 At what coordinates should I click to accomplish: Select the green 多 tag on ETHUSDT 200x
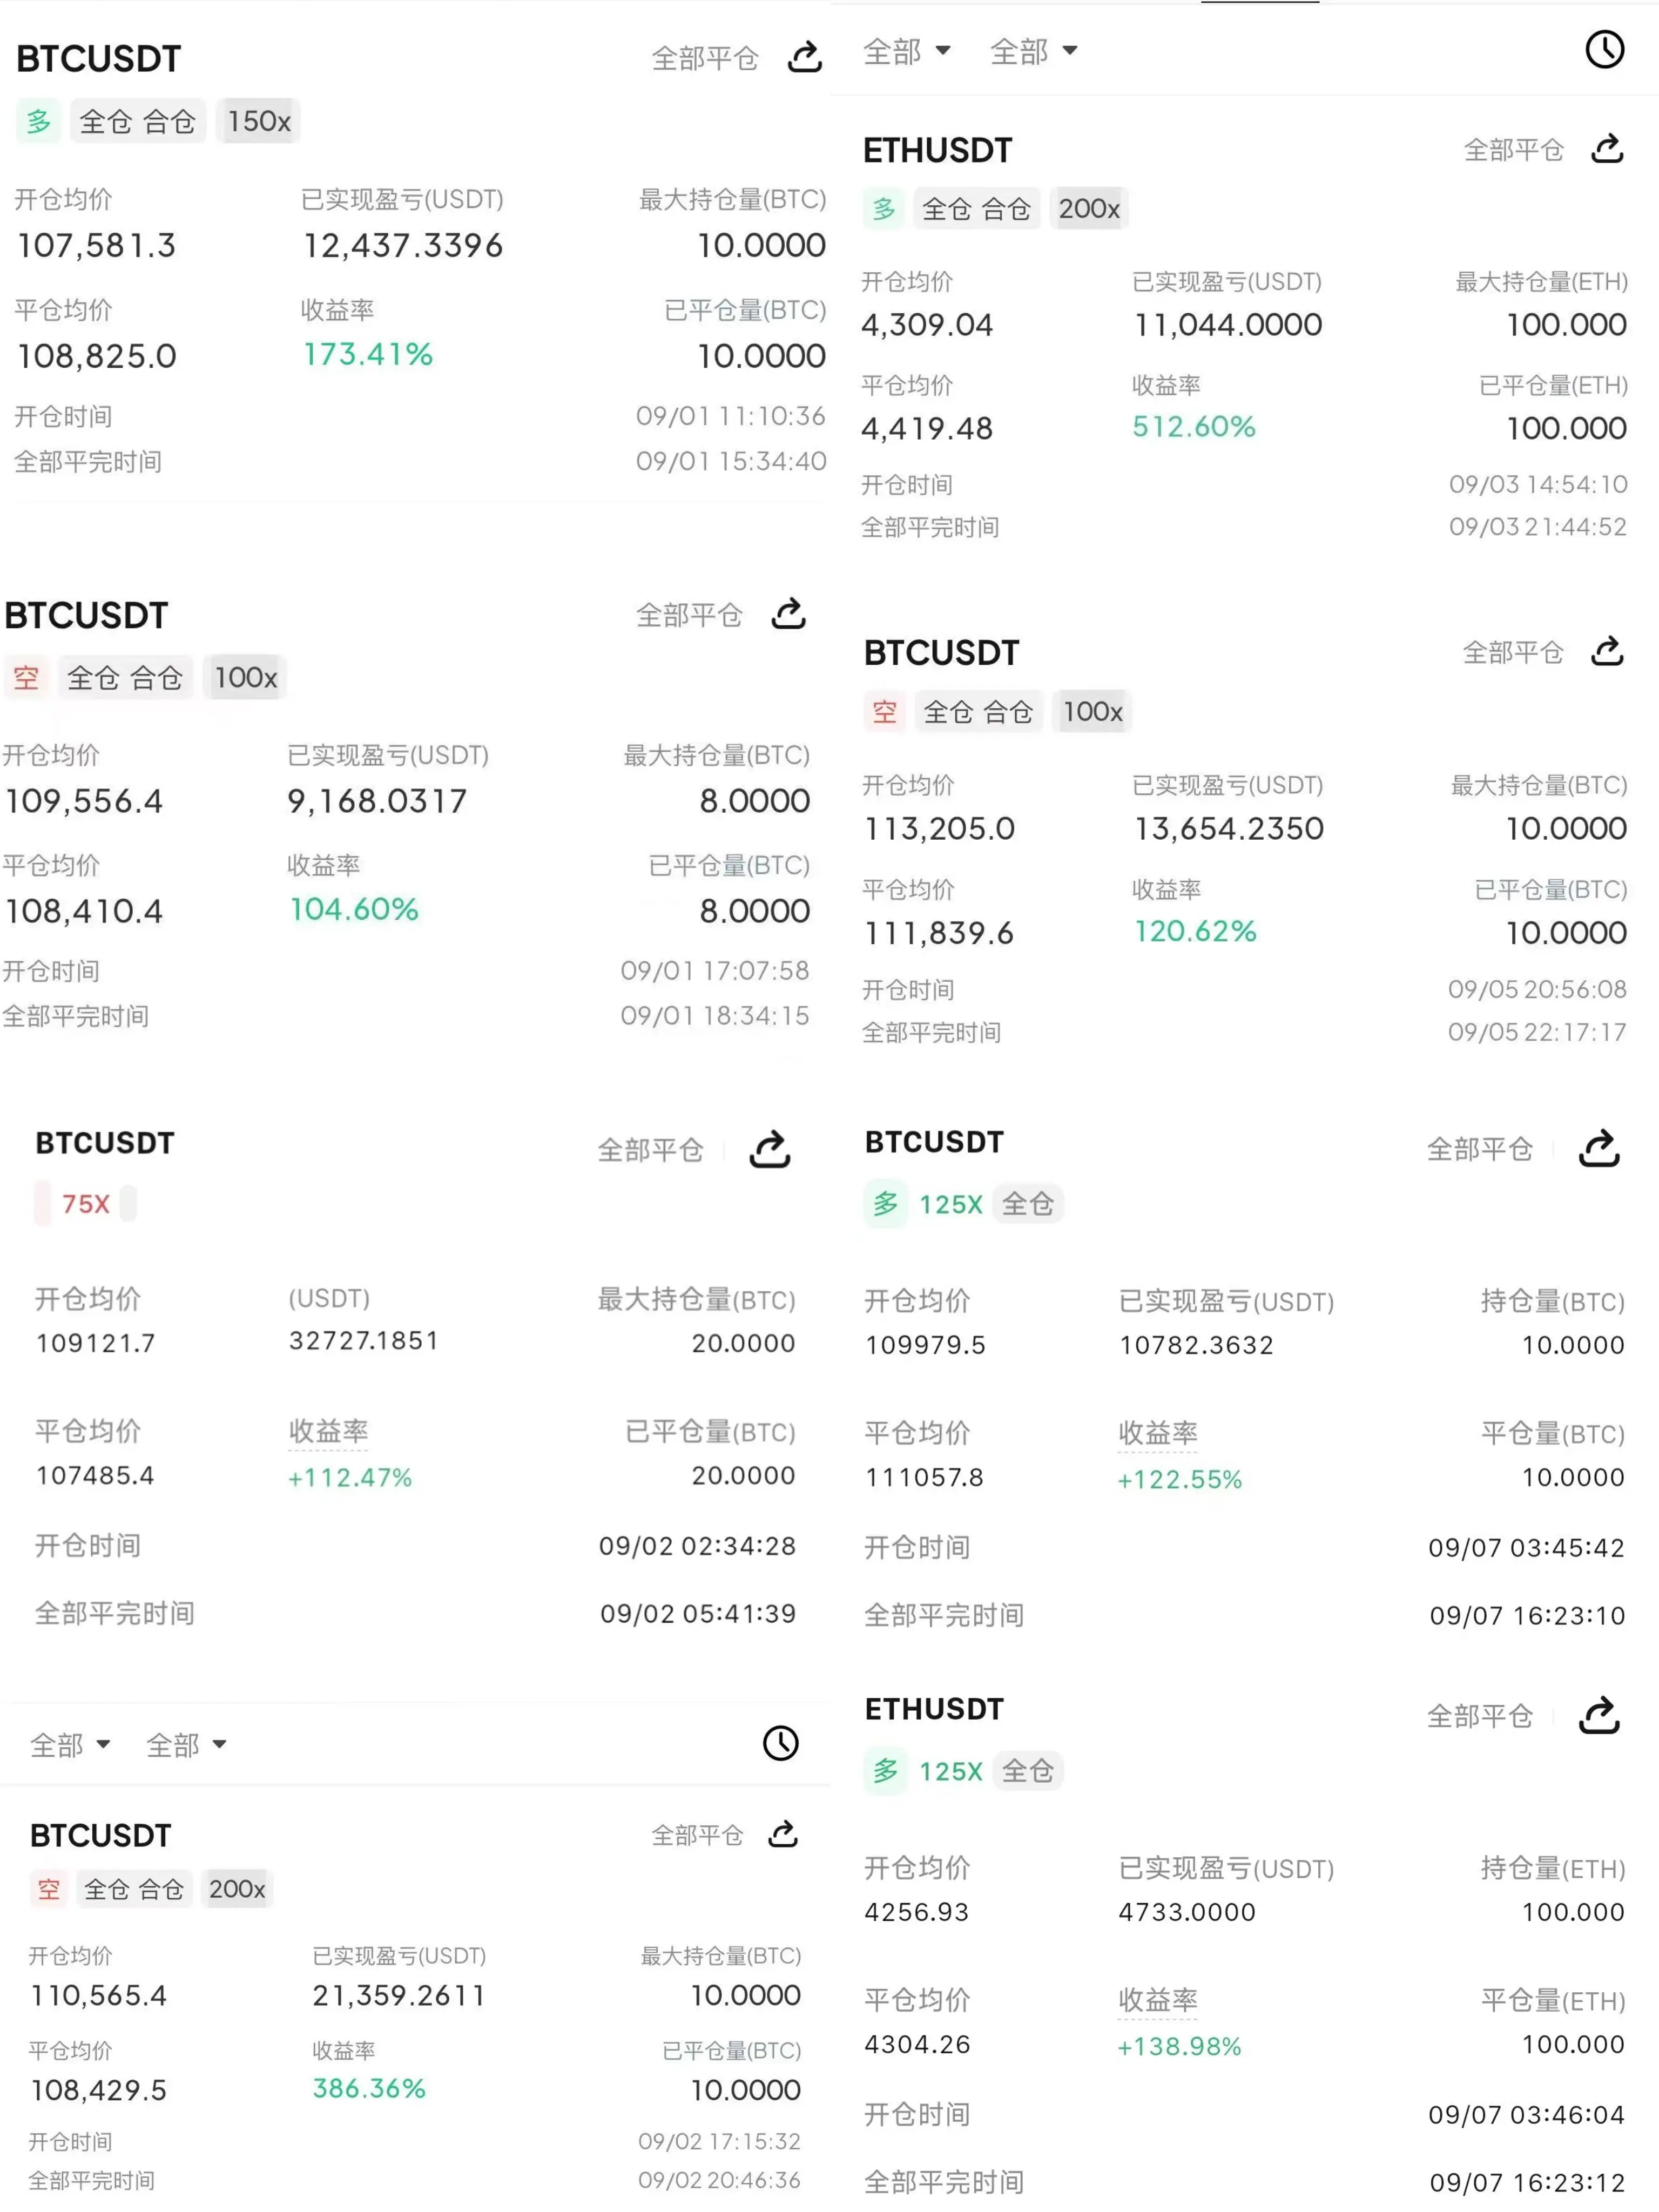pos(884,209)
